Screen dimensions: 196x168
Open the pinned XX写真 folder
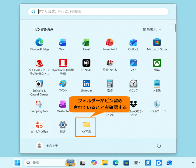pos(86,127)
